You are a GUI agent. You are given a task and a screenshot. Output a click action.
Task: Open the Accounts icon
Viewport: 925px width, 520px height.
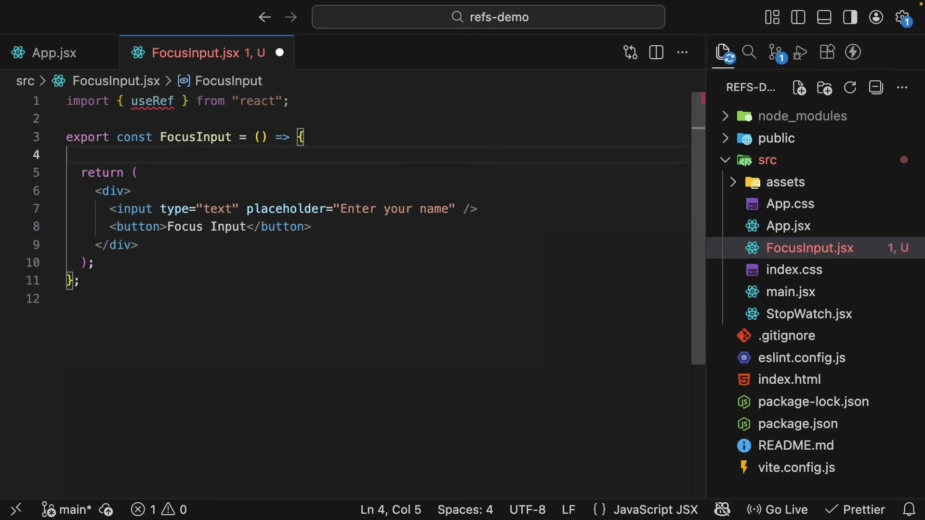point(876,17)
